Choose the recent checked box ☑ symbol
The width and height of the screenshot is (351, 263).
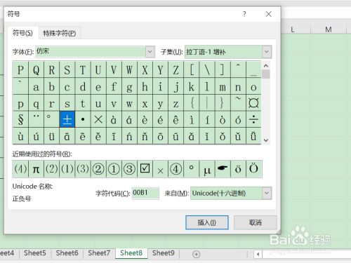tap(145, 169)
